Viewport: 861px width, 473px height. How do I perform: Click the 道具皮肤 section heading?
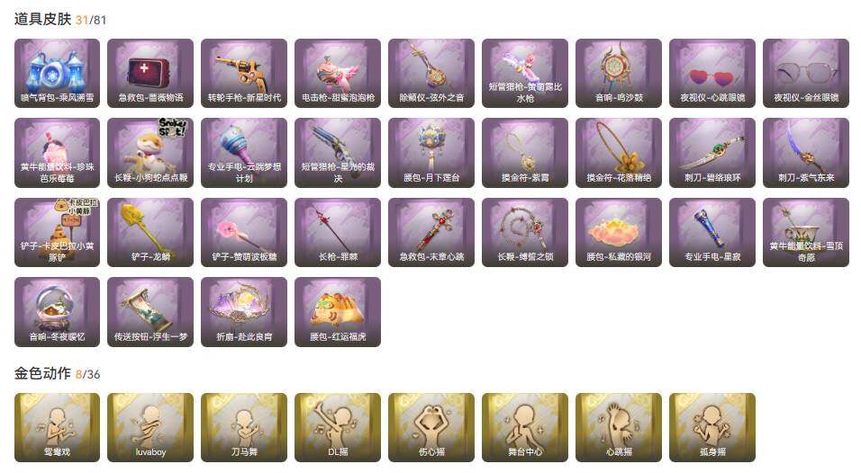coord(43,19)
